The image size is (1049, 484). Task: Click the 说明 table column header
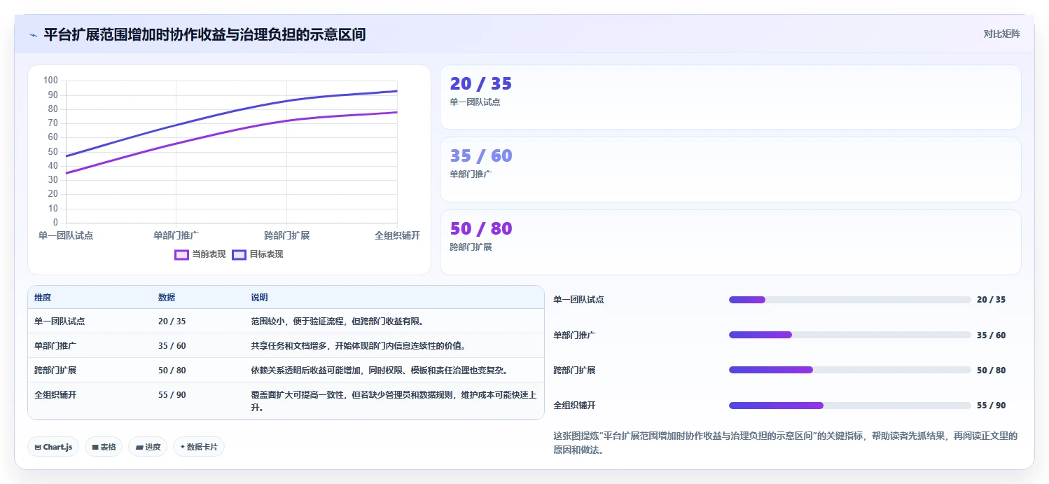point(260,298)
